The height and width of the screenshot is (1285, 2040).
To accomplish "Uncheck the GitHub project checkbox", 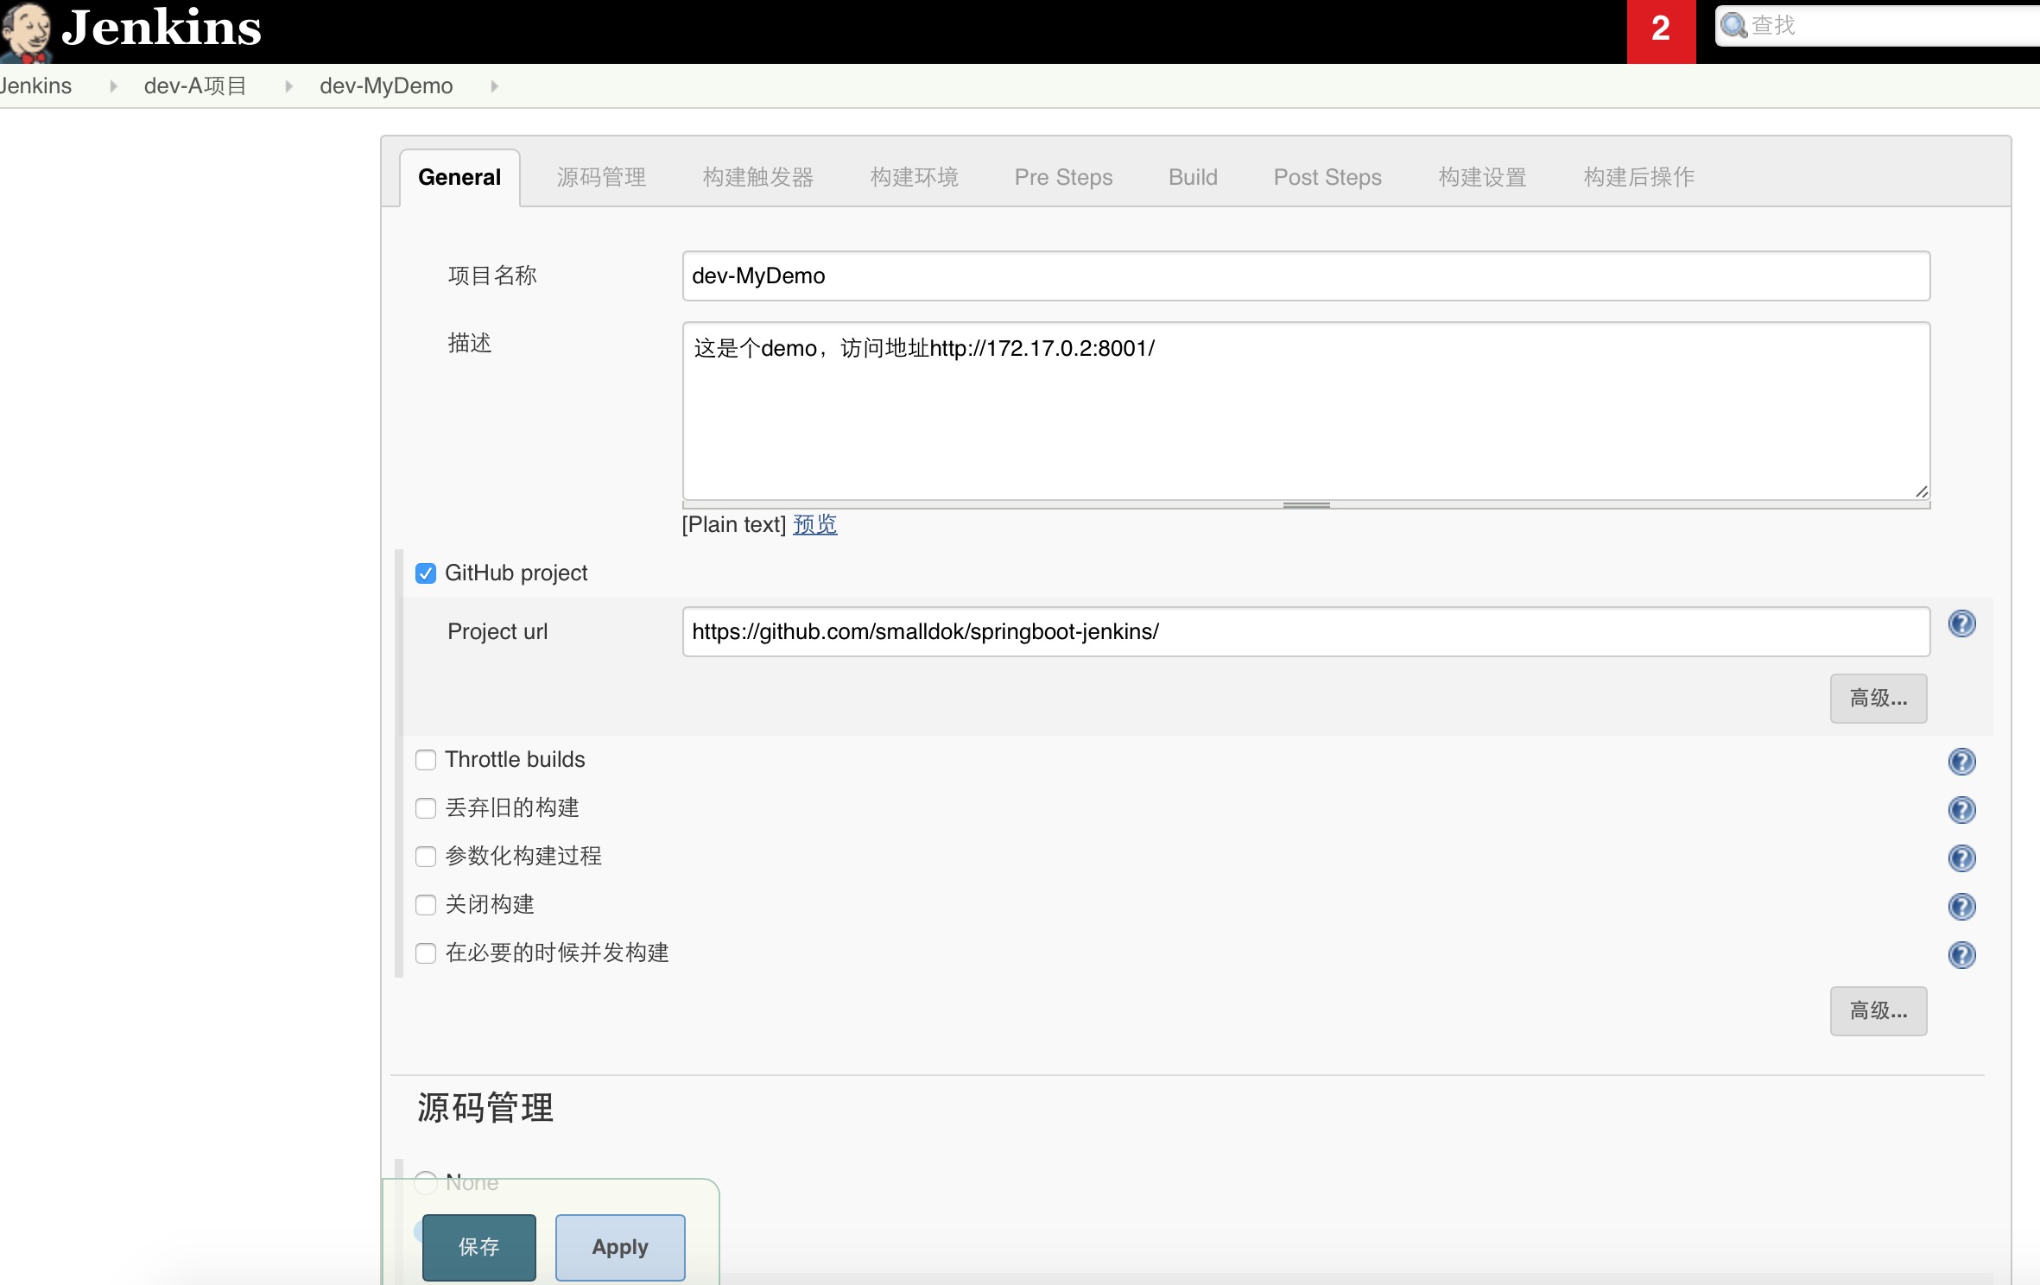I will pos(426,573).
